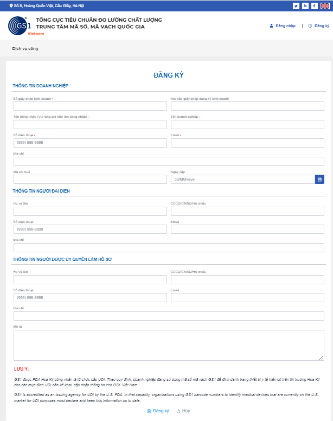The image size is (333, 421).
Task: Open the Facebook page icon
Action: (x=313, y=6)
